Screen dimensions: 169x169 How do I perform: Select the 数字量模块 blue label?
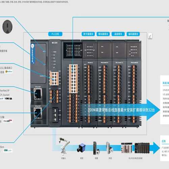point(88,34)
